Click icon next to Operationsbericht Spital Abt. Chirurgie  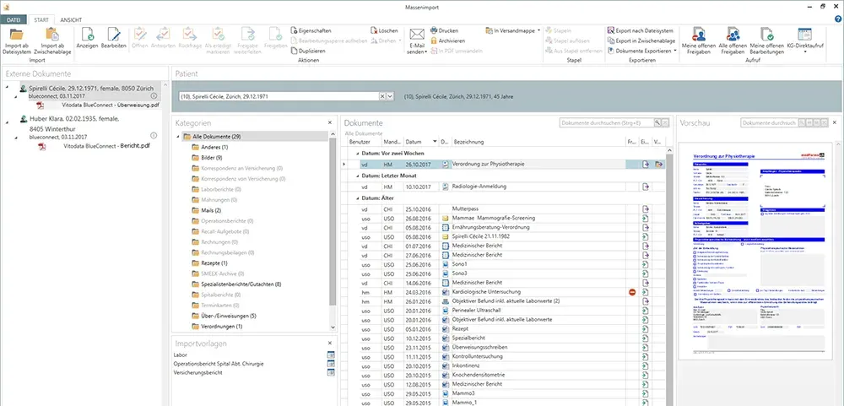pos(331,364)
